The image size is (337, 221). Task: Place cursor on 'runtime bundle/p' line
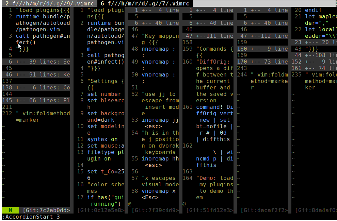(x=43, y=17)
